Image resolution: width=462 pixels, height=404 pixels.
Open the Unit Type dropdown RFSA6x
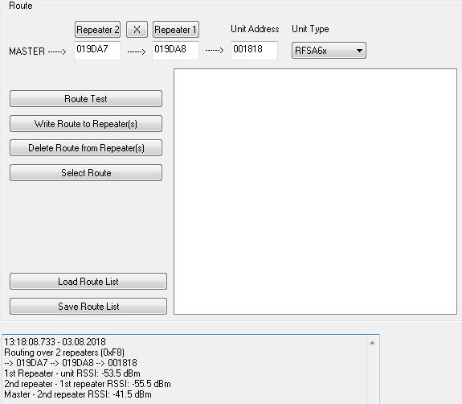329,51
